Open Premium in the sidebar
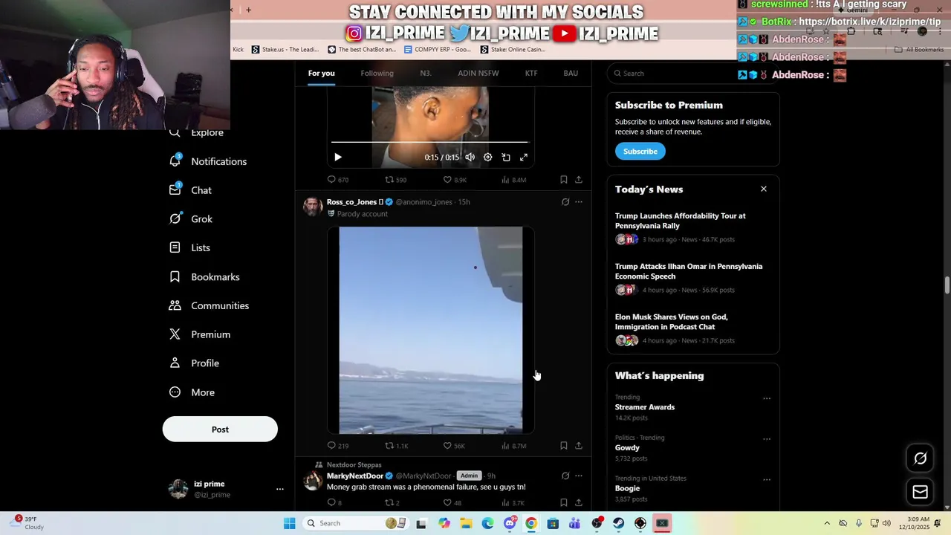 [199, 334]
